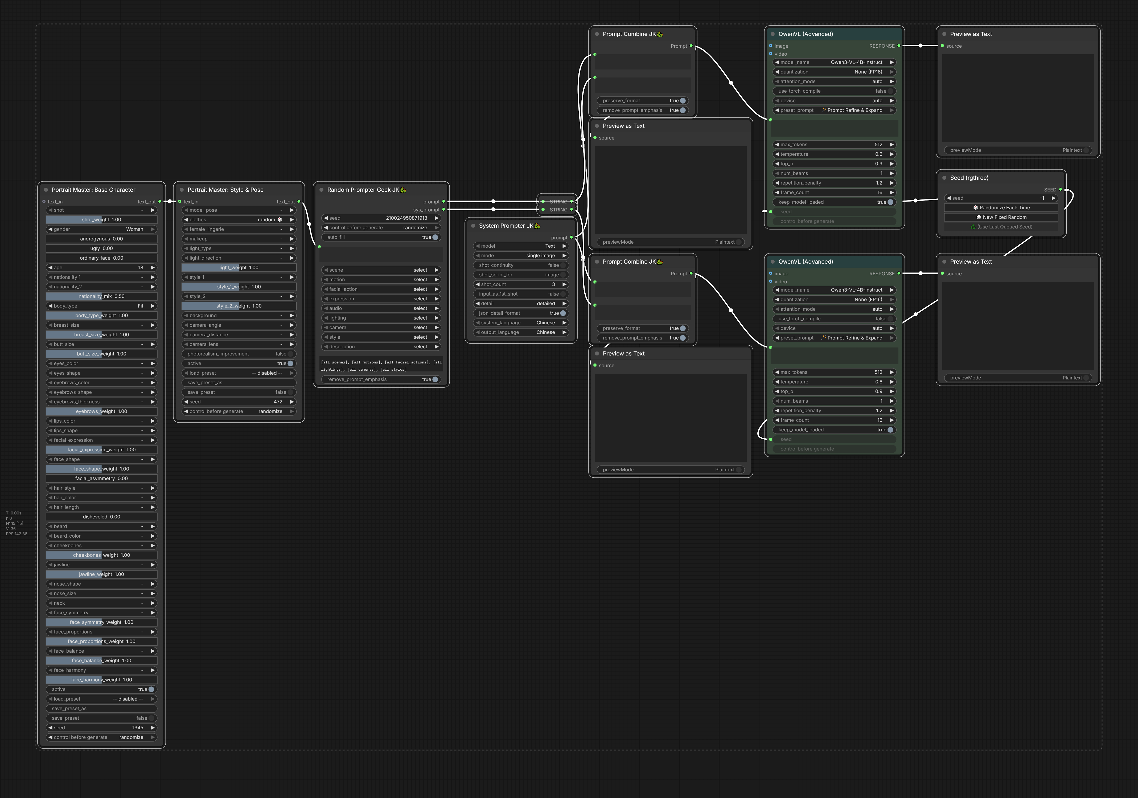Toggle auto_fill in Random Prompter Geek JK
This screenshot has width=1138, height=798.
click(x=381, y=238)
